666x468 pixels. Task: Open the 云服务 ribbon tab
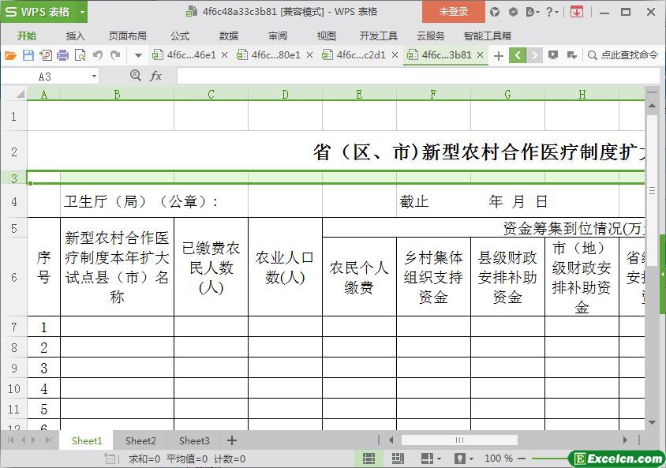coord(430,36)
